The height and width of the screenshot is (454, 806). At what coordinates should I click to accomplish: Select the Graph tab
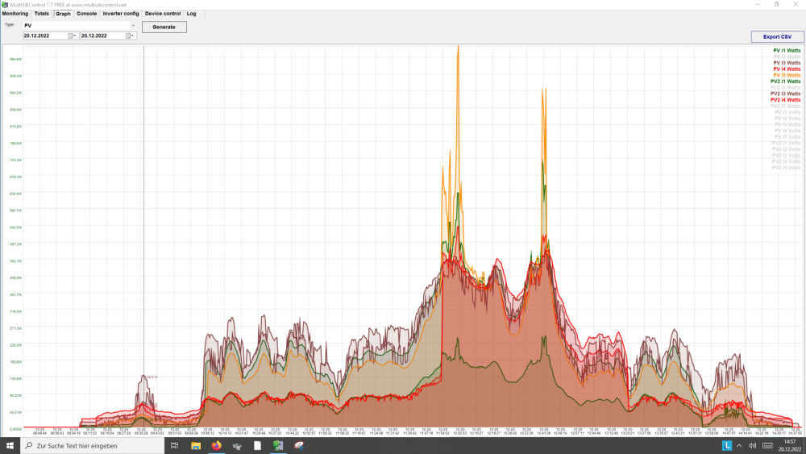[63, 14]
